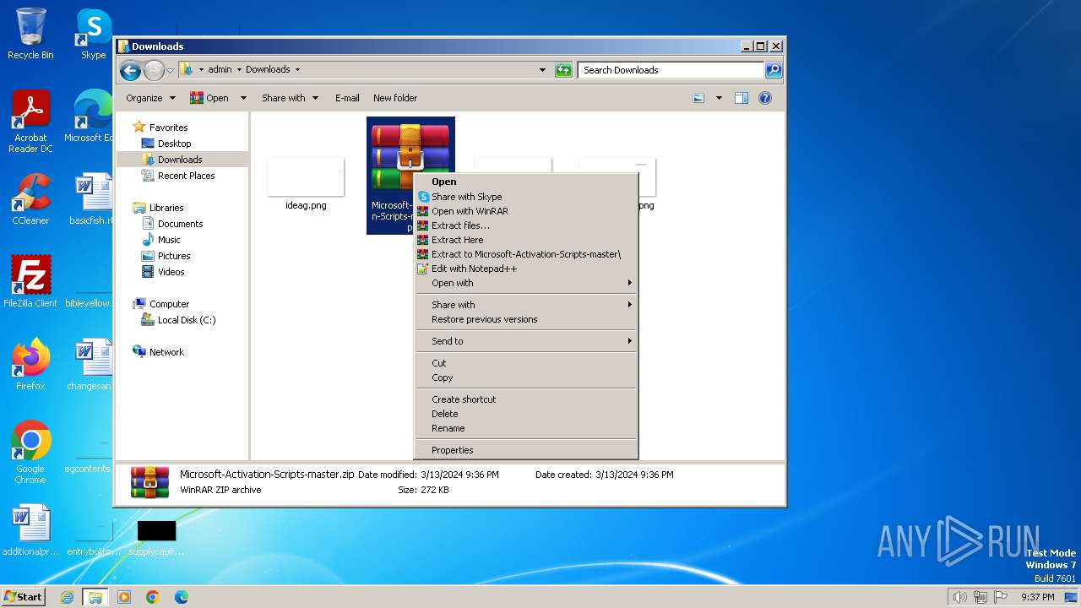1081x608 pixels.
Task: Choose Create shortcut menu entry
Action: 525,399
